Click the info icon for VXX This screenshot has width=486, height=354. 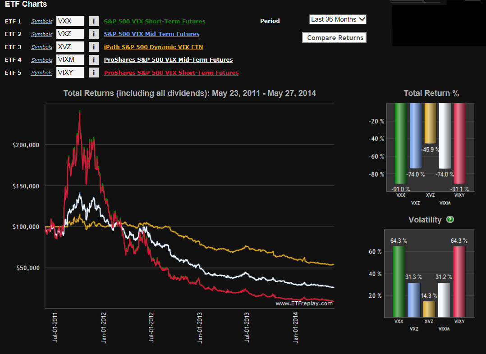pos(93,21)
